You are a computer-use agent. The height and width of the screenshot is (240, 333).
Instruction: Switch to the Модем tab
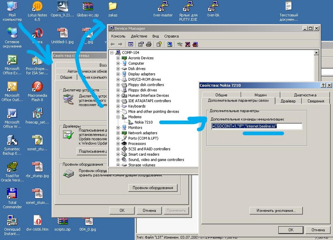pos(260,95)
